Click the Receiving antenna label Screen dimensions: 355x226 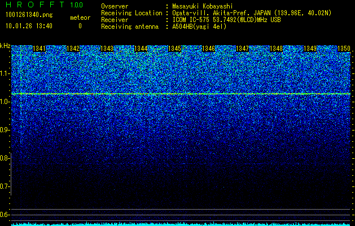click(x=130, y=27)
